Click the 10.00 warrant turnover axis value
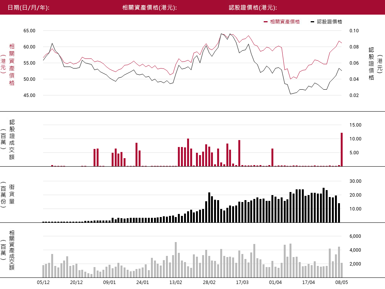The height and width of the screenshot is (289, 385). point(355,139)
